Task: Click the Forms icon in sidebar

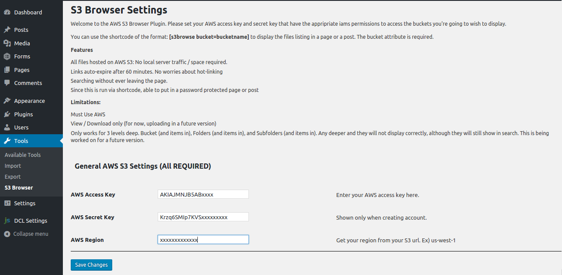Action: (7, 56)
